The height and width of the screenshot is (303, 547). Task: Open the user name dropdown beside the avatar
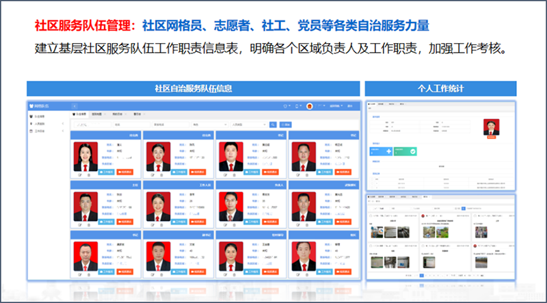(x=320, y=106)
